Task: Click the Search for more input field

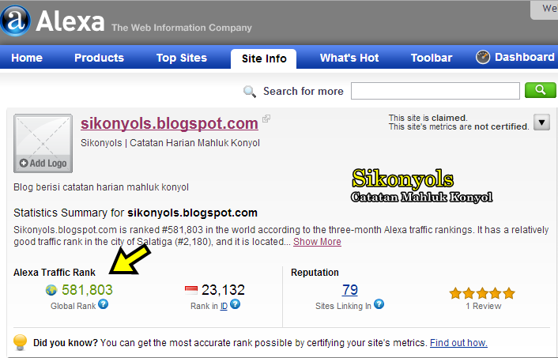Action: pyautogui.click(x=435, y=91)
